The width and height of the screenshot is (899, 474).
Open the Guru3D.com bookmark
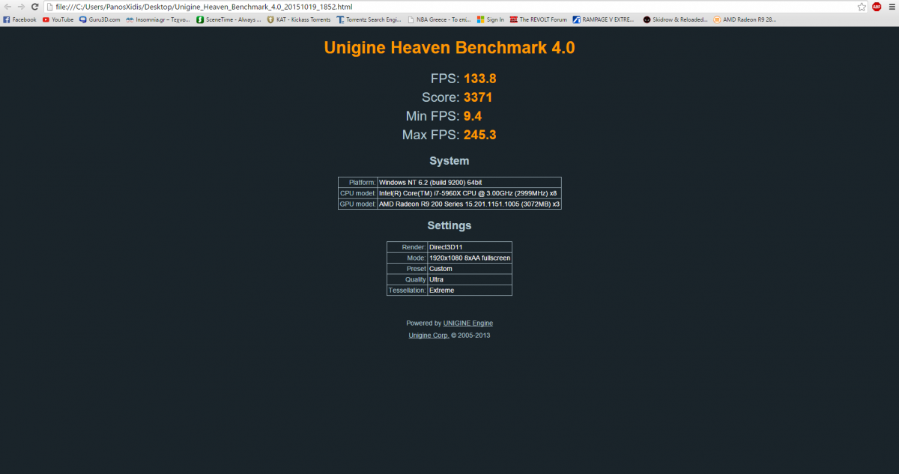(x=100, y=19)
